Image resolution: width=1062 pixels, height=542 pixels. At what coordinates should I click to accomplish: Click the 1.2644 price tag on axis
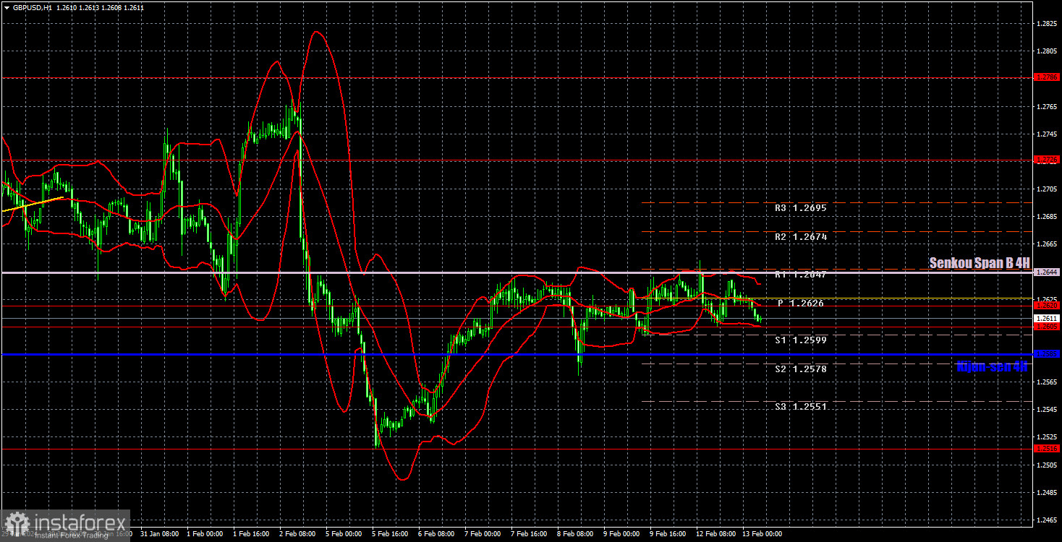(x=1047, y=272)
